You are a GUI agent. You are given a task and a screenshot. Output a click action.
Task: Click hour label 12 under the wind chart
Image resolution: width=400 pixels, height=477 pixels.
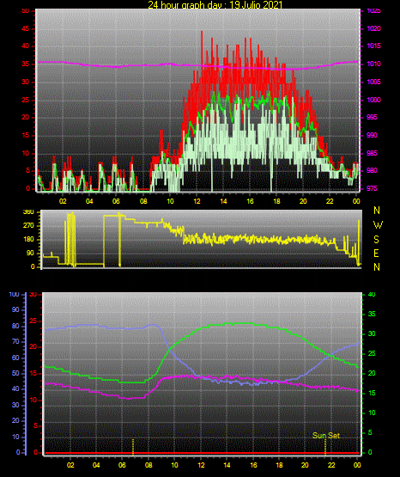(x=197, y=201)
